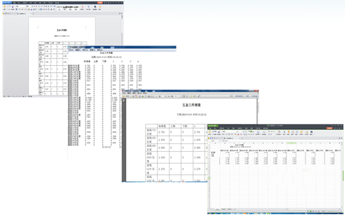Click the Format Painter brush in Writer

[12, 7]
